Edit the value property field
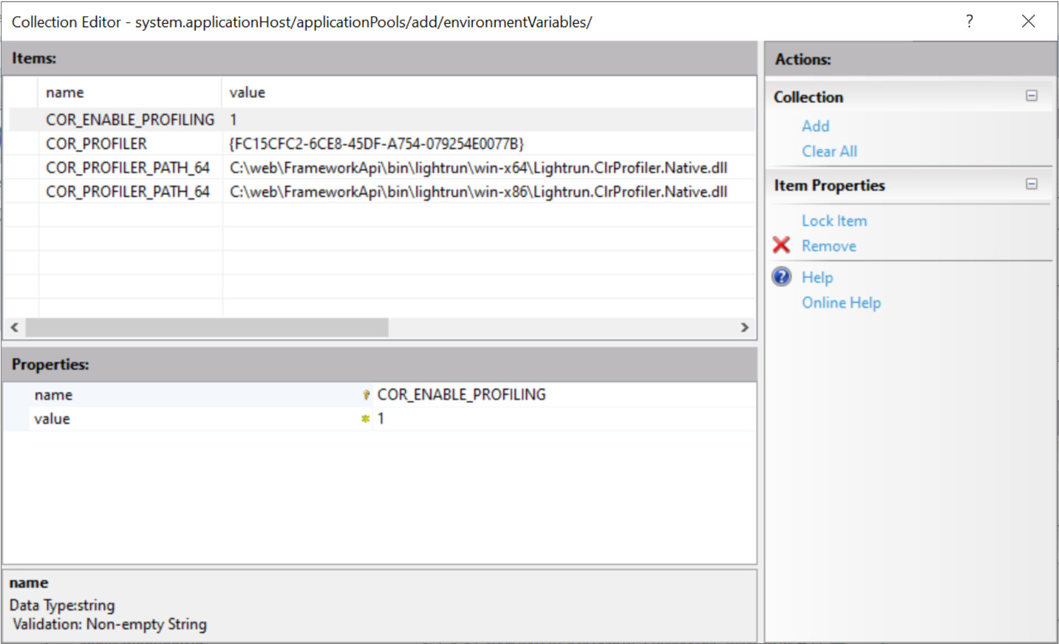 pyautogui.click(x=564, y=419)
